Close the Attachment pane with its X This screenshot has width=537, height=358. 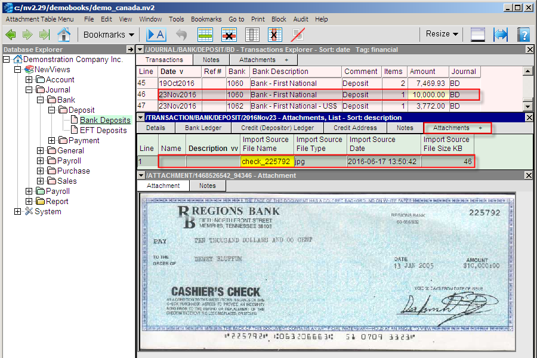tap(529, 175)
